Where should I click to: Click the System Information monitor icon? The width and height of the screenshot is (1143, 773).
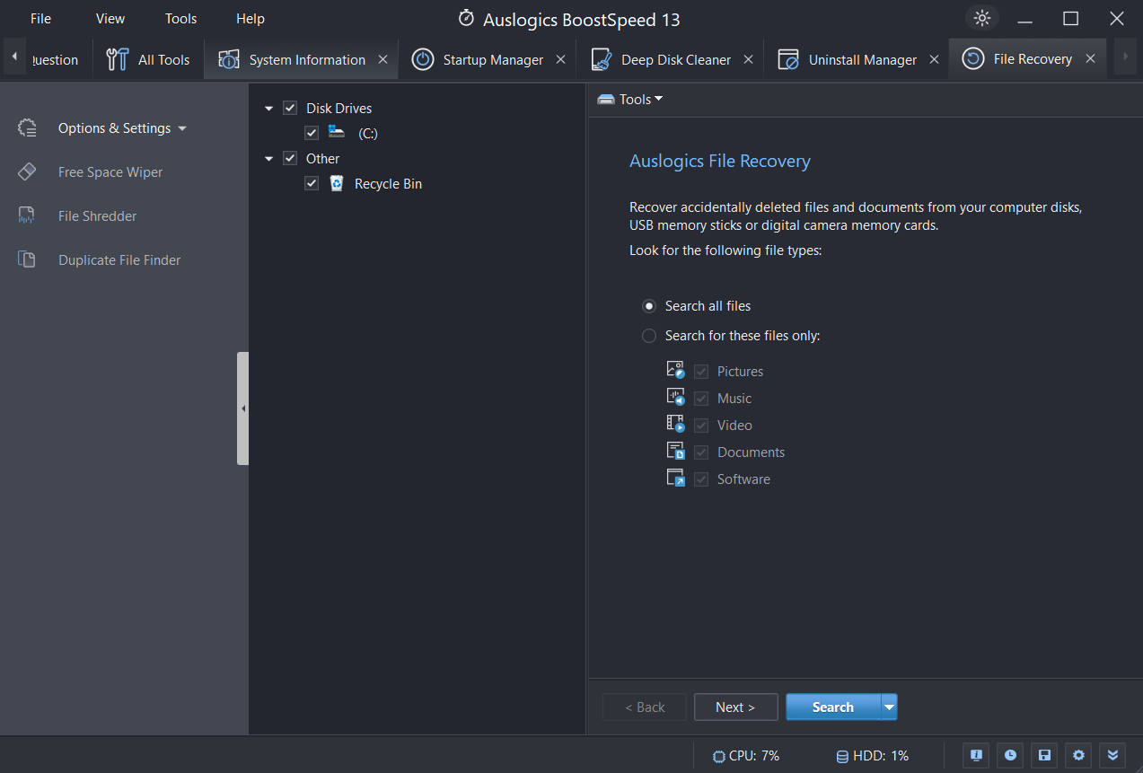[x=229, y=59]
